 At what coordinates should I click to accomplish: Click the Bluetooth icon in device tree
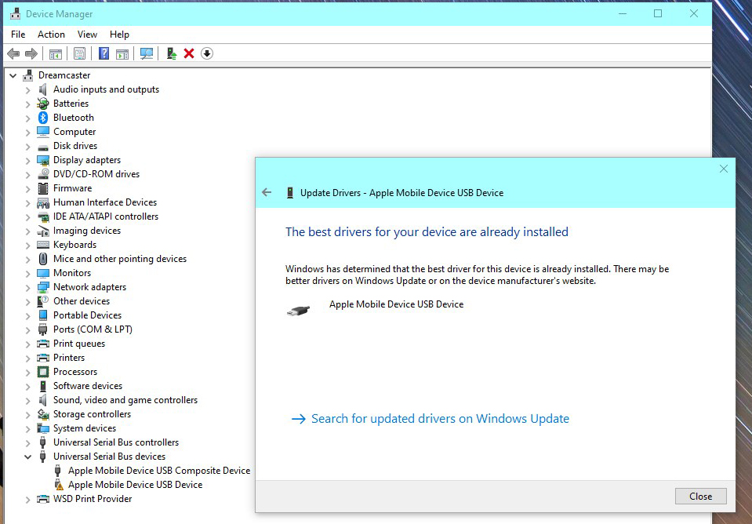43,118
